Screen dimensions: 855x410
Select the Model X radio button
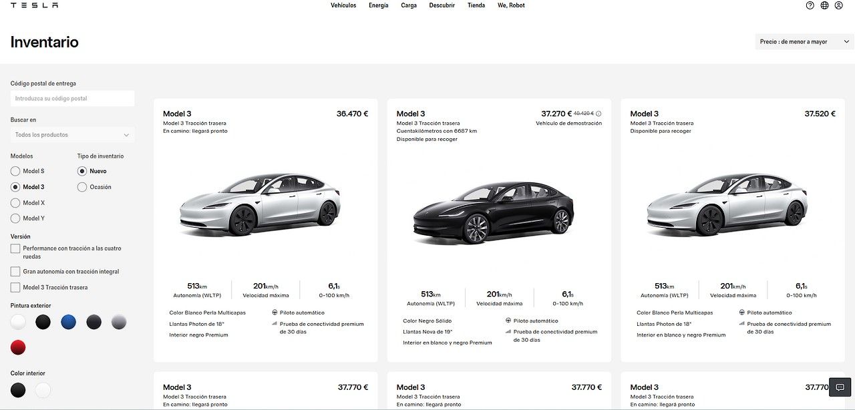pos(15,203)
